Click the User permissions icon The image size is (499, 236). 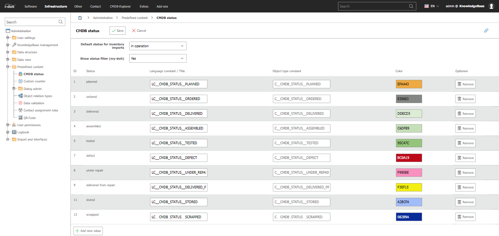(14, 125)
